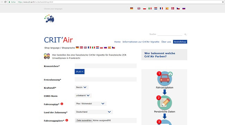Choose Danish flag in top language bar
Image resolution: width=225 pixels, height=125 pixels.
[x=173, y=8]
